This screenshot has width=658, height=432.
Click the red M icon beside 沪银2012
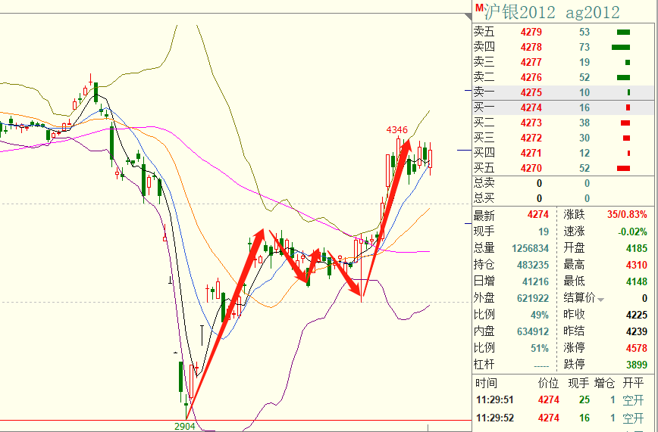coord(479,8)
